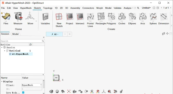Open the Home group dropdown arrow beside Move
This screenshot has height=94, width=173.
point(36,21)
